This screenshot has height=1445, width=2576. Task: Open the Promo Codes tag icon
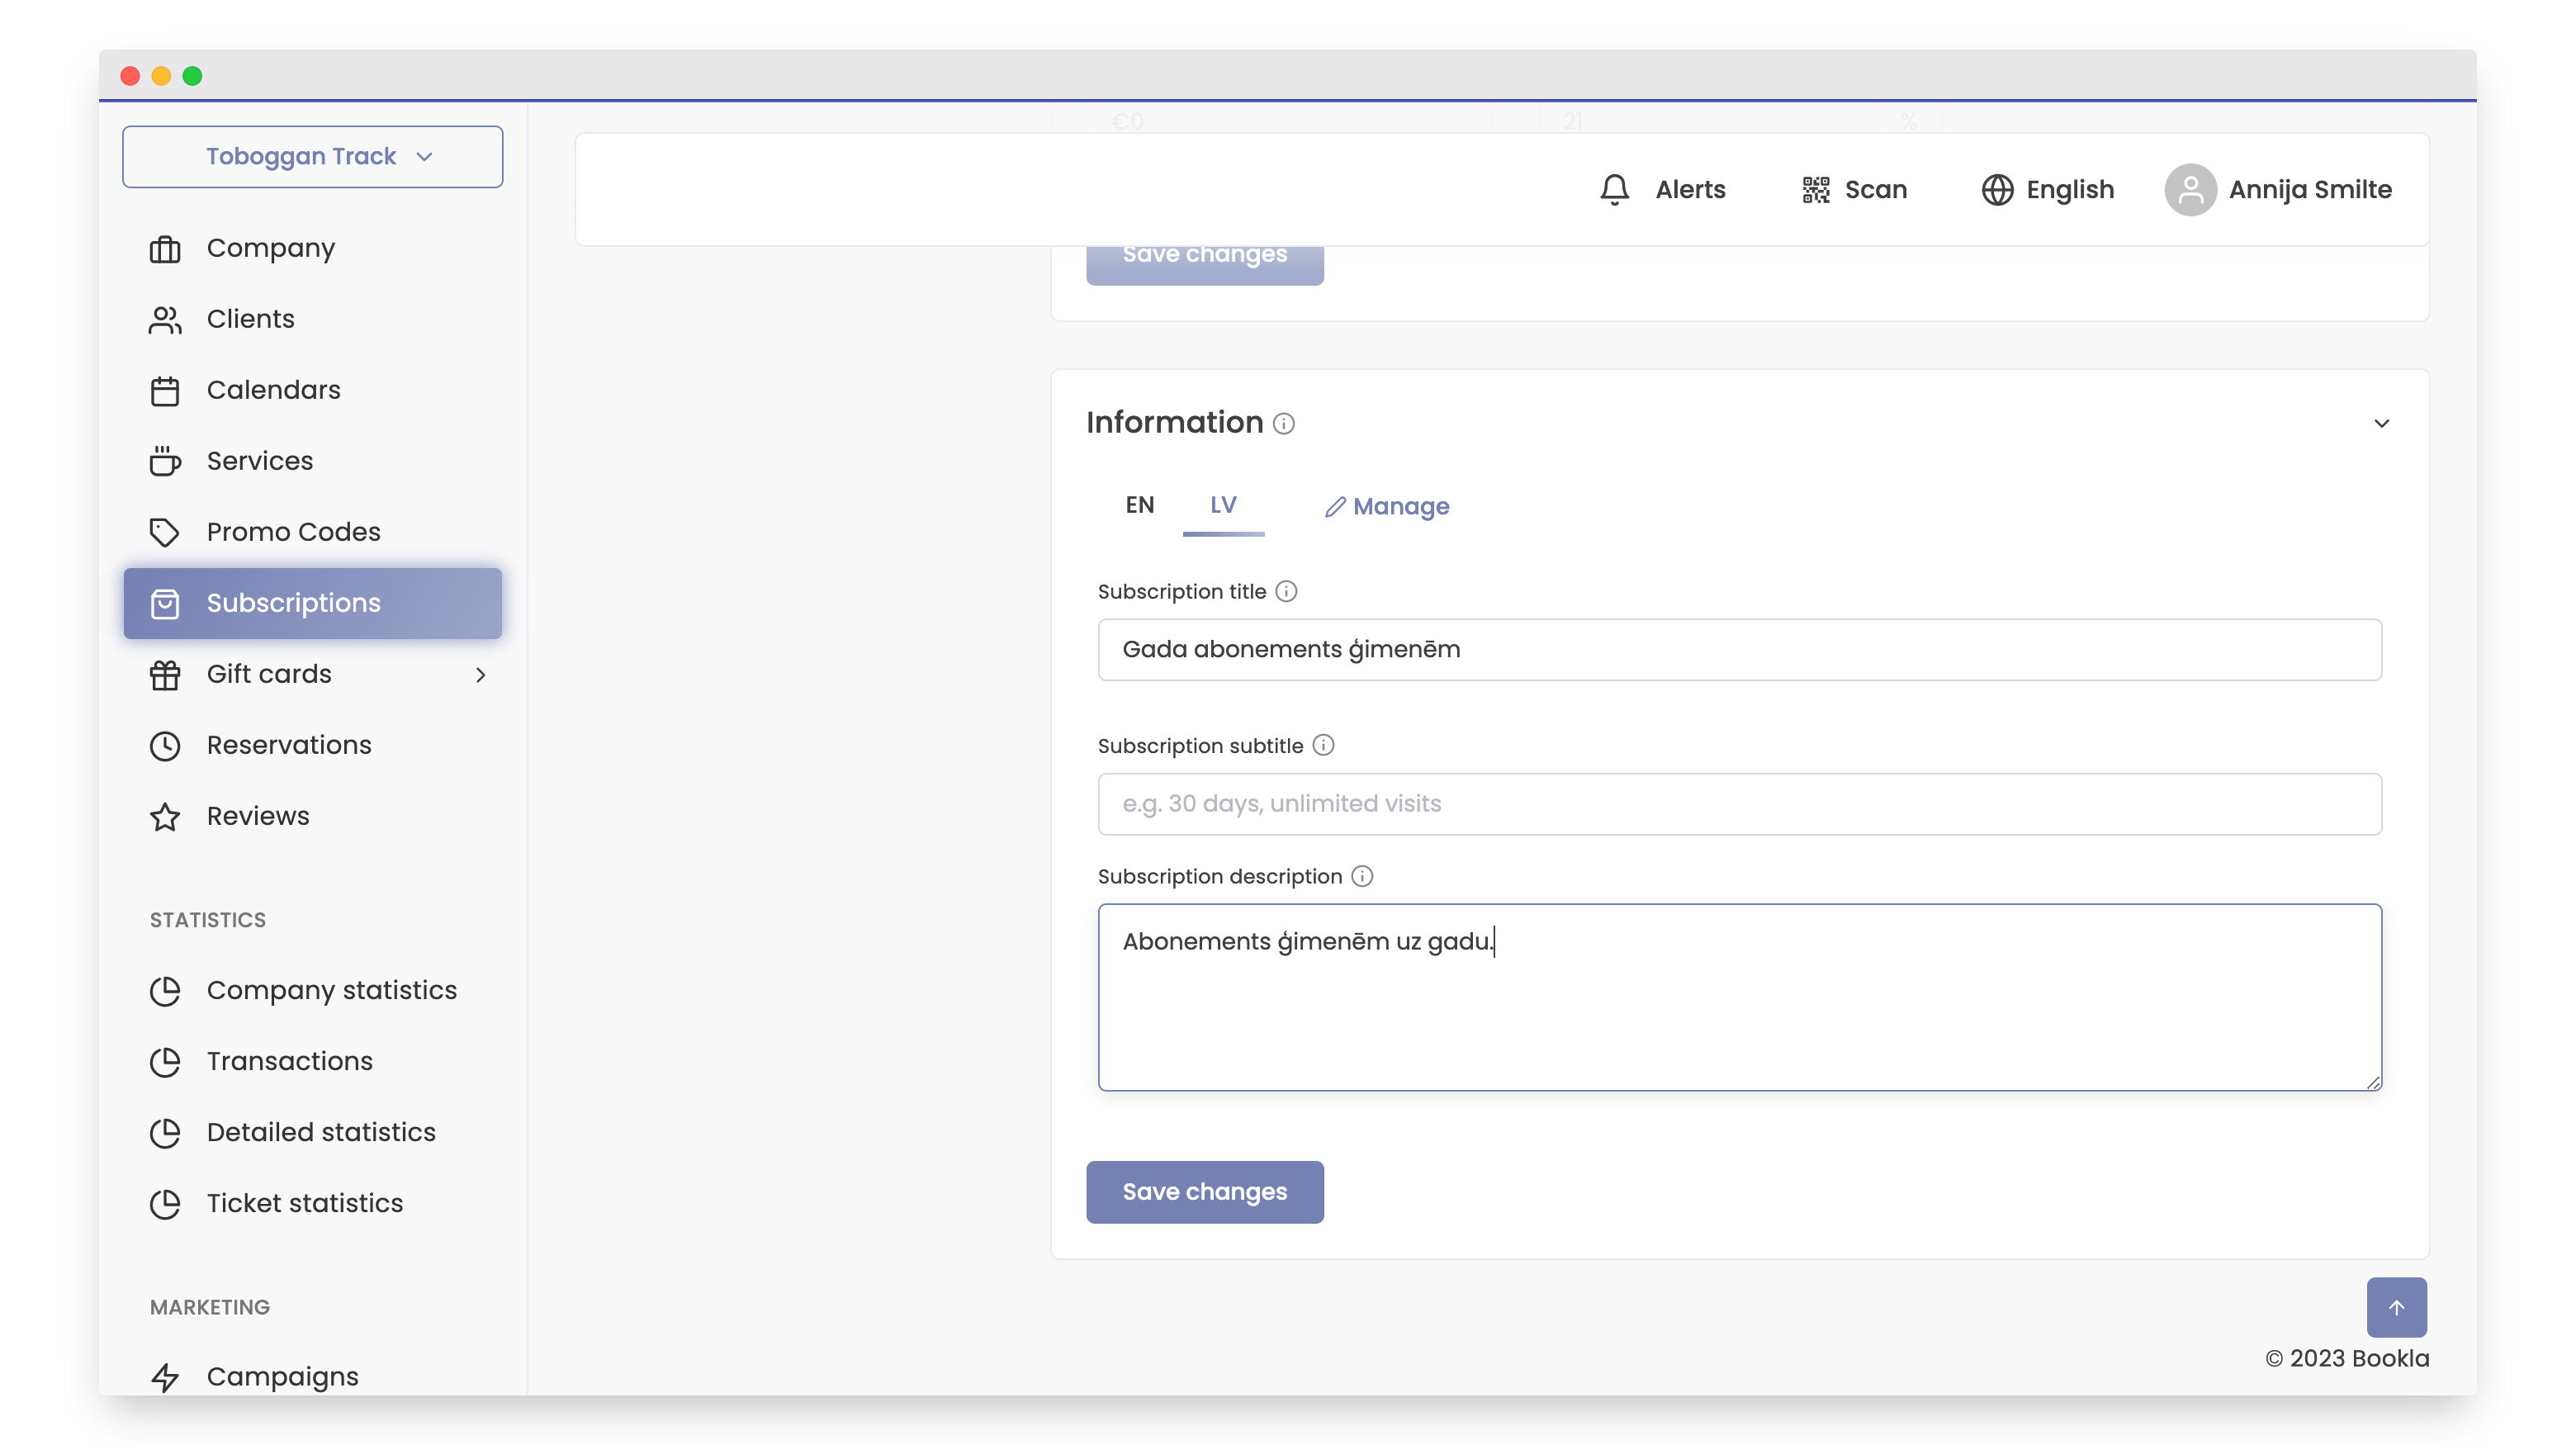tap(165, 532)
